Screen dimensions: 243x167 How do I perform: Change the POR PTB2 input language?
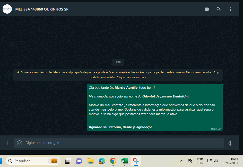point(200,161)
